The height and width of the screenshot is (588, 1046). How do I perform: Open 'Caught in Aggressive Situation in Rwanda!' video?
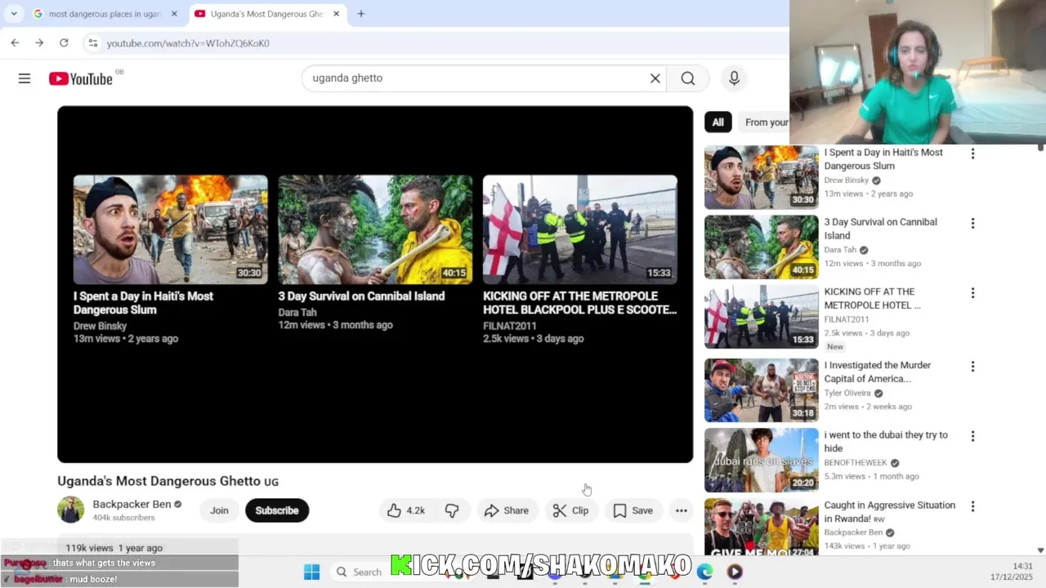click(x=889, y=511)
